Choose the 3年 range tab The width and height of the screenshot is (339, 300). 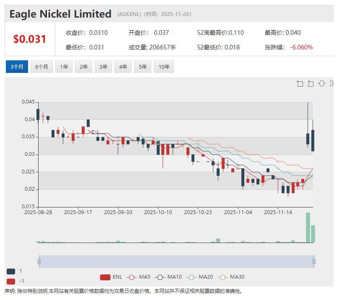click(x=104, y=67)
